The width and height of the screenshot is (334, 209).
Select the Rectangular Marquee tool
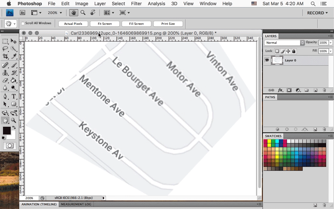click(x=5, y=41)
